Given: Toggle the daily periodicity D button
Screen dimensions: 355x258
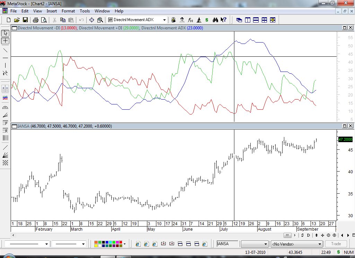Looking at the screenshot, I should 308,235.
